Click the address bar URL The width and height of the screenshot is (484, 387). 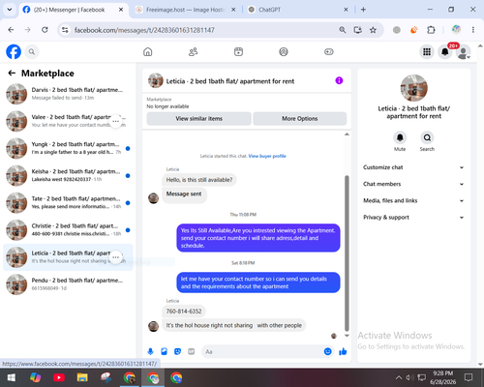[144, 30]
